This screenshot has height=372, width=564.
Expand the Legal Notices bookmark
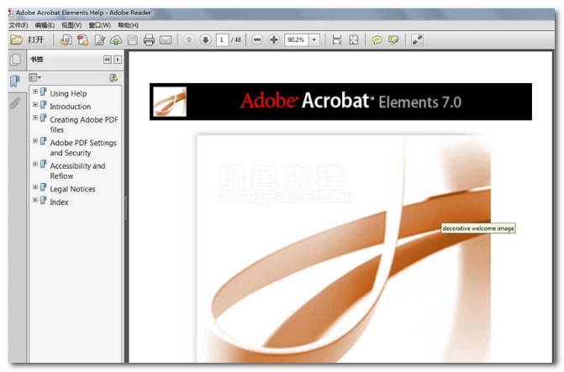[35, 187]
